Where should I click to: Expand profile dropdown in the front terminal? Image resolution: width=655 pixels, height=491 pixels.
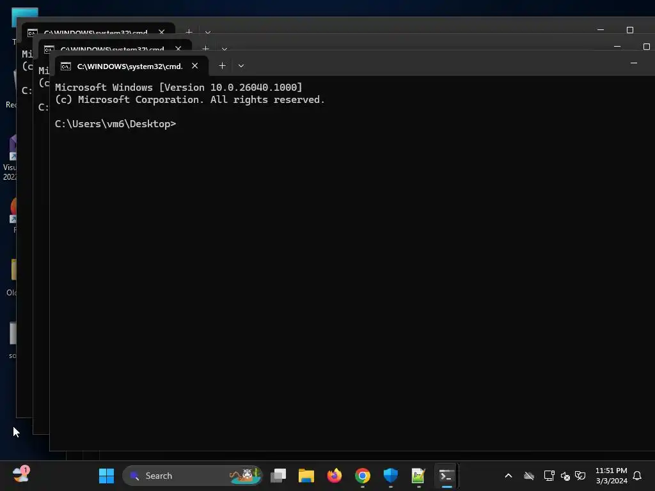[241, 66]
